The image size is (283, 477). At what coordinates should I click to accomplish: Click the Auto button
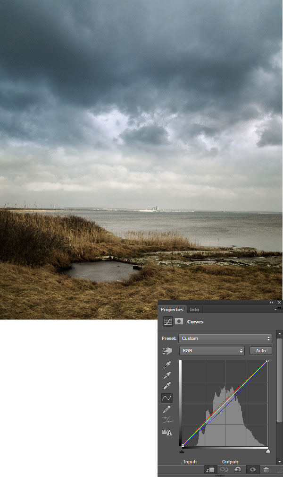tap(260, 351)
